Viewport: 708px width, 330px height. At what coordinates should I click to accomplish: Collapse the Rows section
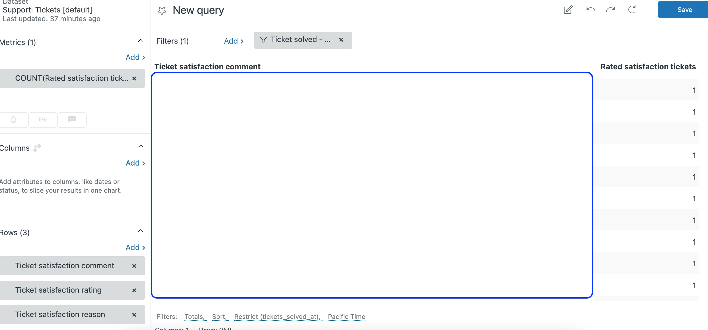tap(140, 231)
